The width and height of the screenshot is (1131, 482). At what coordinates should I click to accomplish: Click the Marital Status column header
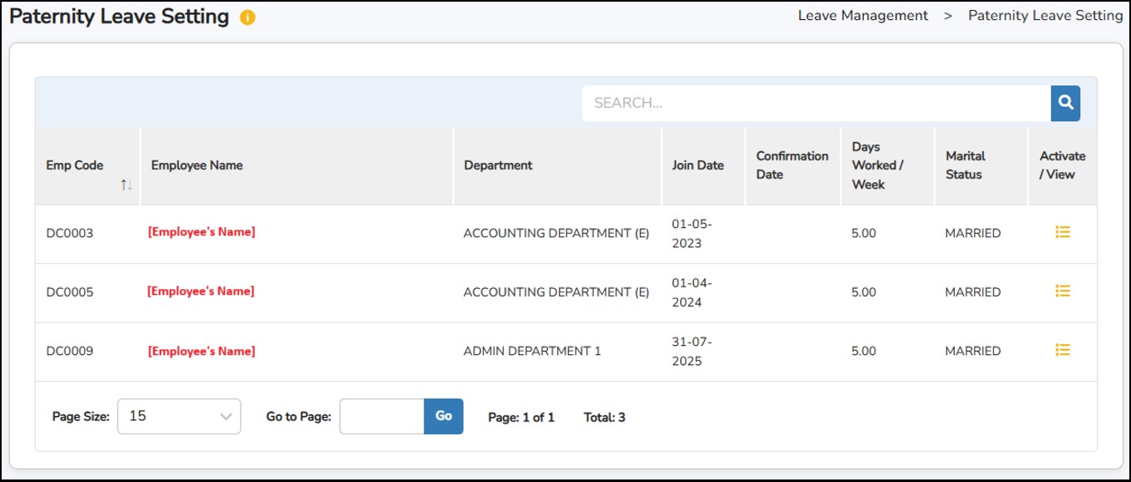coord(965,165)
